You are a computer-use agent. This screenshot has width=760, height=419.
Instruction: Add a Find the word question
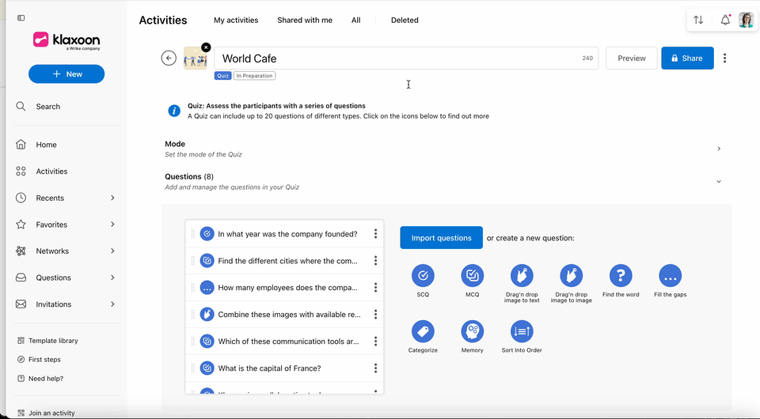(x=621, y=276)
